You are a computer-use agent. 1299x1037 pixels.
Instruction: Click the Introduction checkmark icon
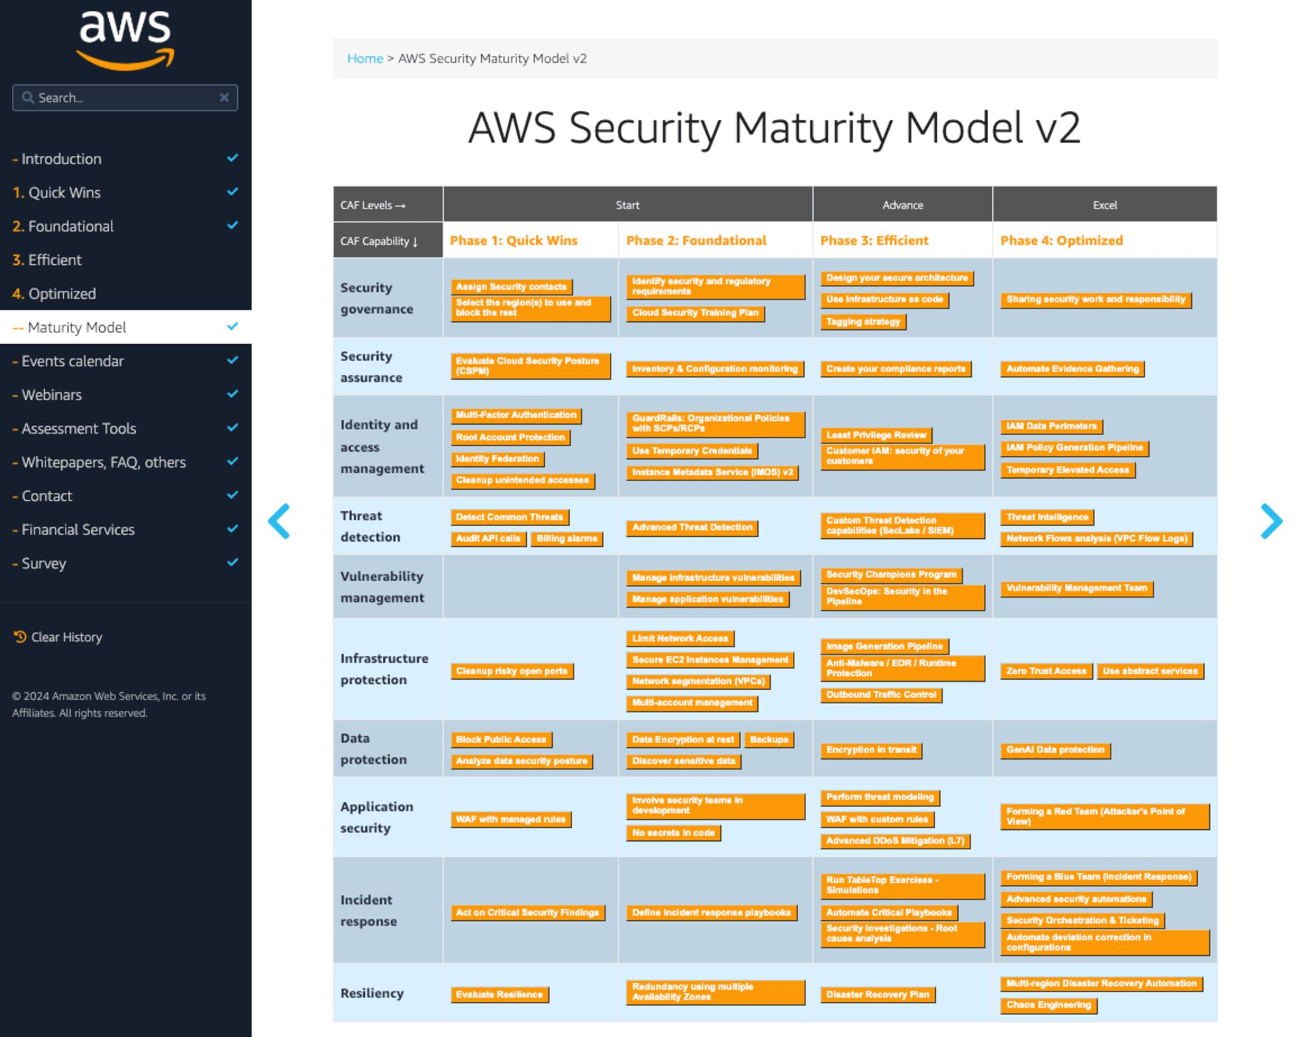tap(233, 158)
